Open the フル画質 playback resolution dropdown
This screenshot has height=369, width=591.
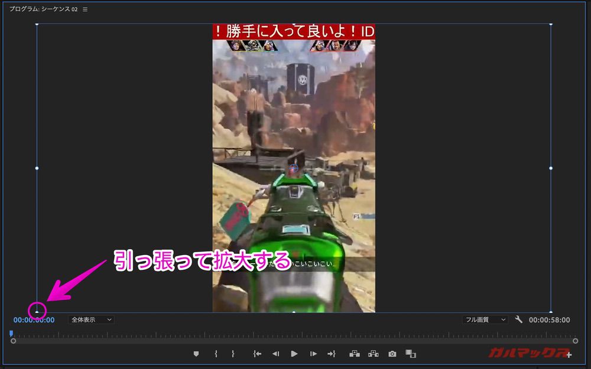tap(485, 319)
